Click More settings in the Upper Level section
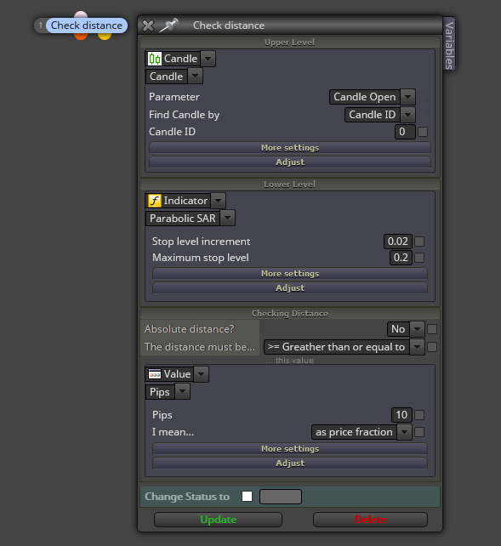This screenshot has width=501, height=546. tap(290, 148)
